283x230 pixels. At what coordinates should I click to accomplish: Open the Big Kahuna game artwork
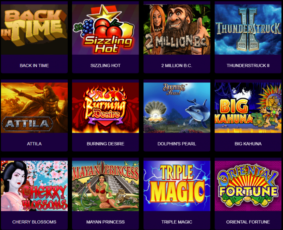pos(248,108)
